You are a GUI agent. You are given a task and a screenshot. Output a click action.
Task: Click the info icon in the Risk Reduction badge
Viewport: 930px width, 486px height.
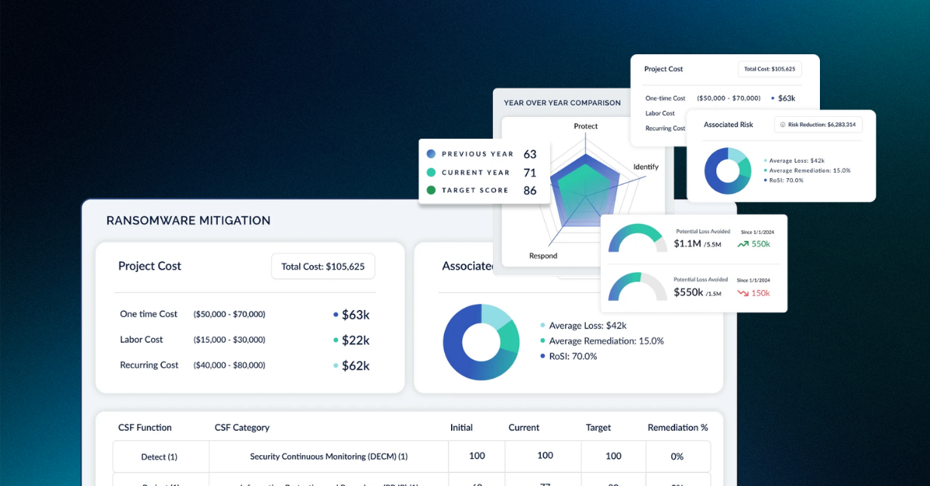pos(783,124)
